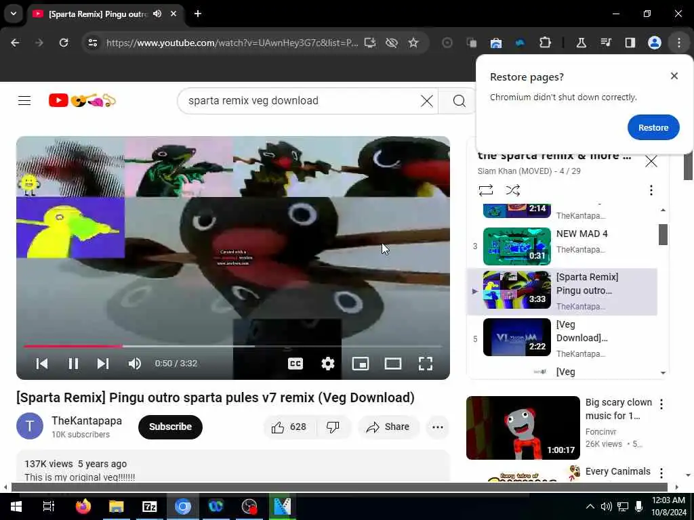Click the URL address bar
The image size is (694, 520).
point(232,43)
